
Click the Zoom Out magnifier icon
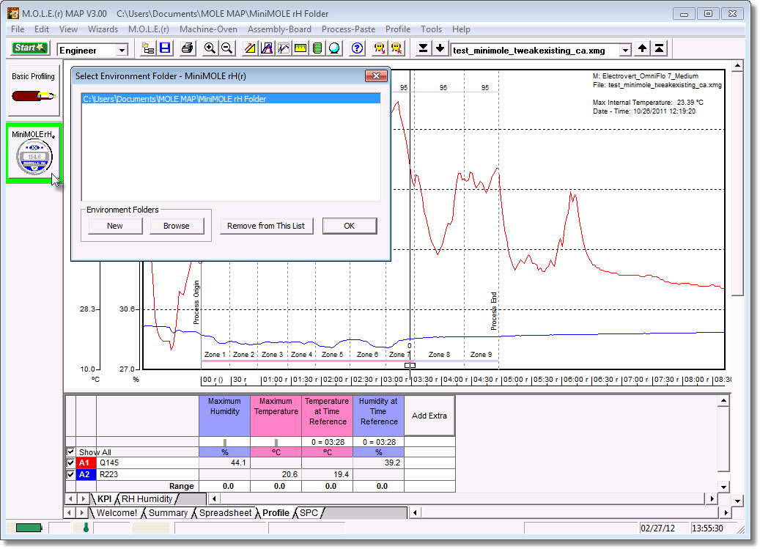coord(226,48)
